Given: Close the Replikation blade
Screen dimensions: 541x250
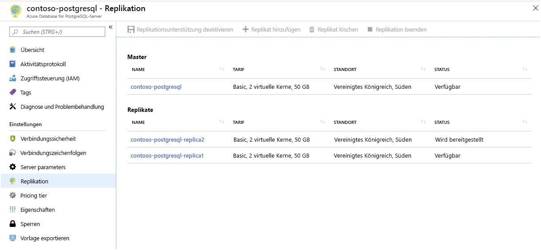Looking at the screenshot, I should 535,8.
